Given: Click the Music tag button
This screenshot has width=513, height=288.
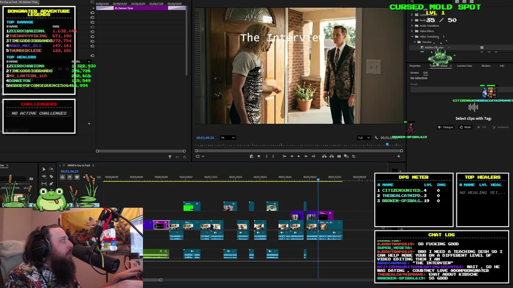Looking at the screenshot, I should tap(465, 127).
